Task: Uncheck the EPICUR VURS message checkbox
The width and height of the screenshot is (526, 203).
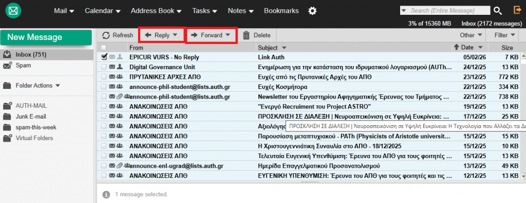Action: point(104,57)
